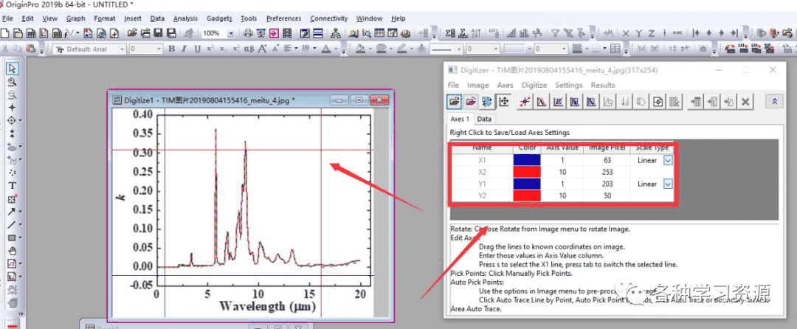The width and height of the screenshot is (797, 329).
Task: Collapse the Digitizer panel with double-chevron button
Action: tap(773, 102)
